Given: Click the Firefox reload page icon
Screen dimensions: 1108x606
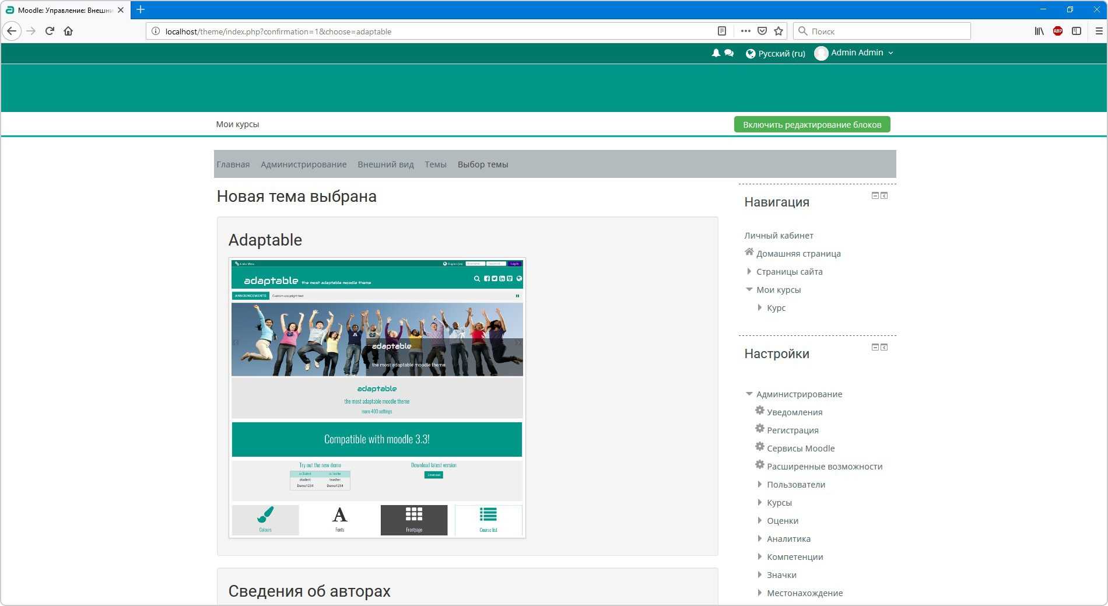Looking at the screenshot, I should tap(50, 31).
